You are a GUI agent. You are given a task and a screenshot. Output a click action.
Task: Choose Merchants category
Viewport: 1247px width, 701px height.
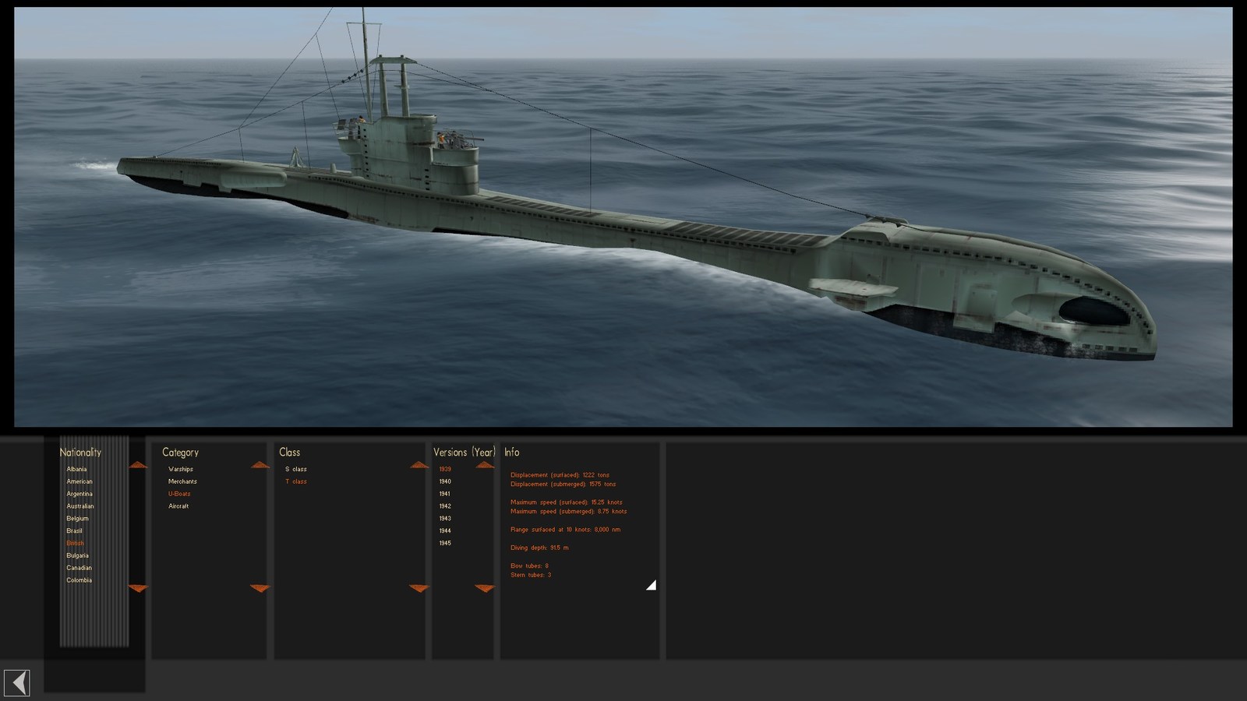(x=182, y=481)
